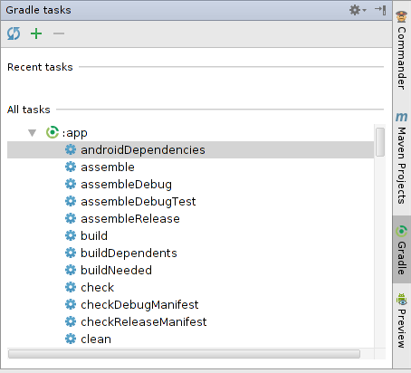Screen dimensions: 411x373
Task: Collapse the :app module tree node
Action: pyautogui.click(x=32, y=133)
